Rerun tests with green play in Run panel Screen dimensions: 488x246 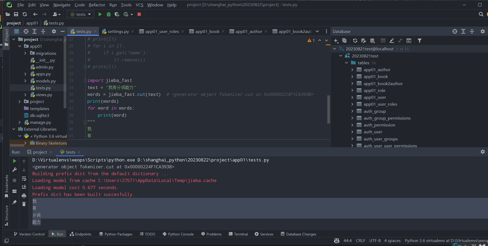pos(14,161)
